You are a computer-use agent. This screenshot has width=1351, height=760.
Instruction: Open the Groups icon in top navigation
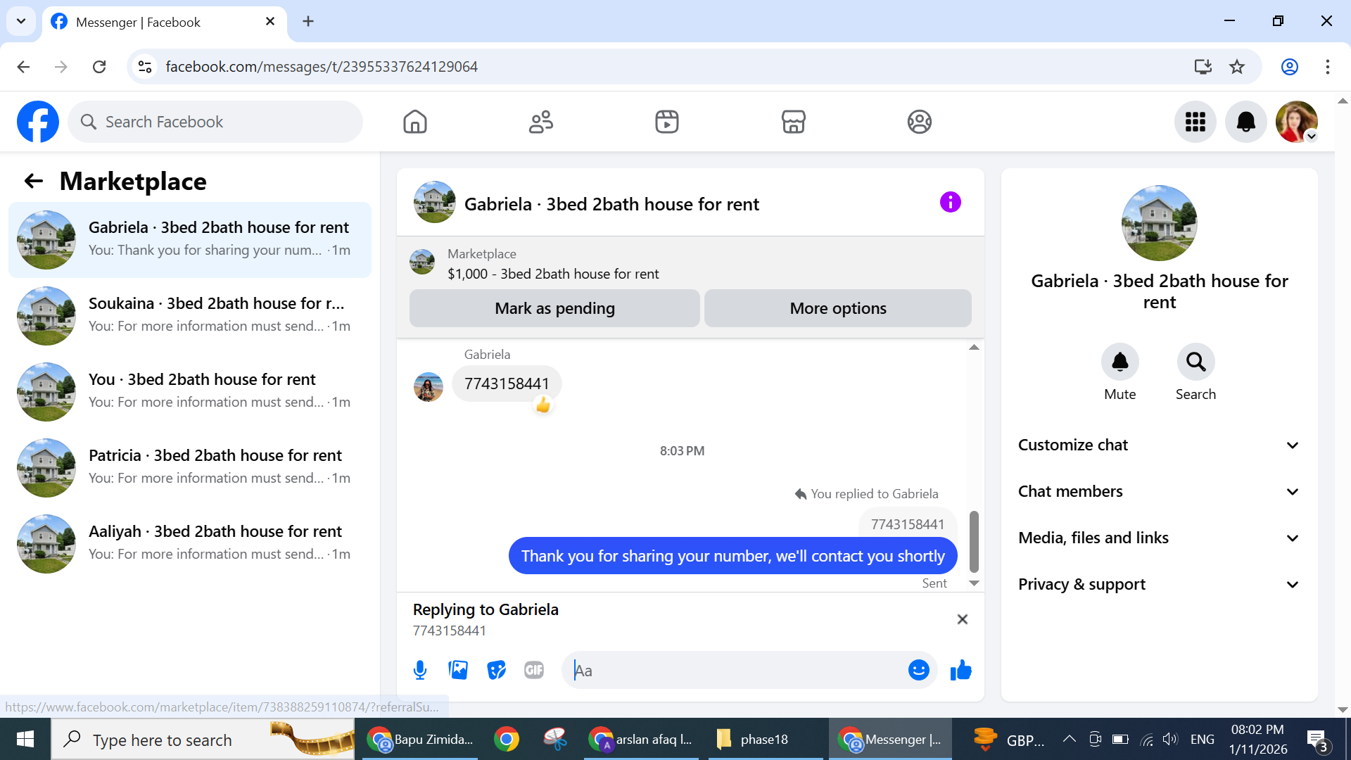(x=919, y=122)
